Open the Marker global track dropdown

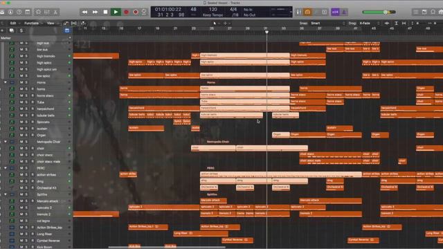(x=70, y=38)
